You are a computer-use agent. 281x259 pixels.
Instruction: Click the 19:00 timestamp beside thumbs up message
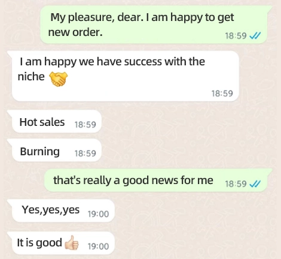99,246
